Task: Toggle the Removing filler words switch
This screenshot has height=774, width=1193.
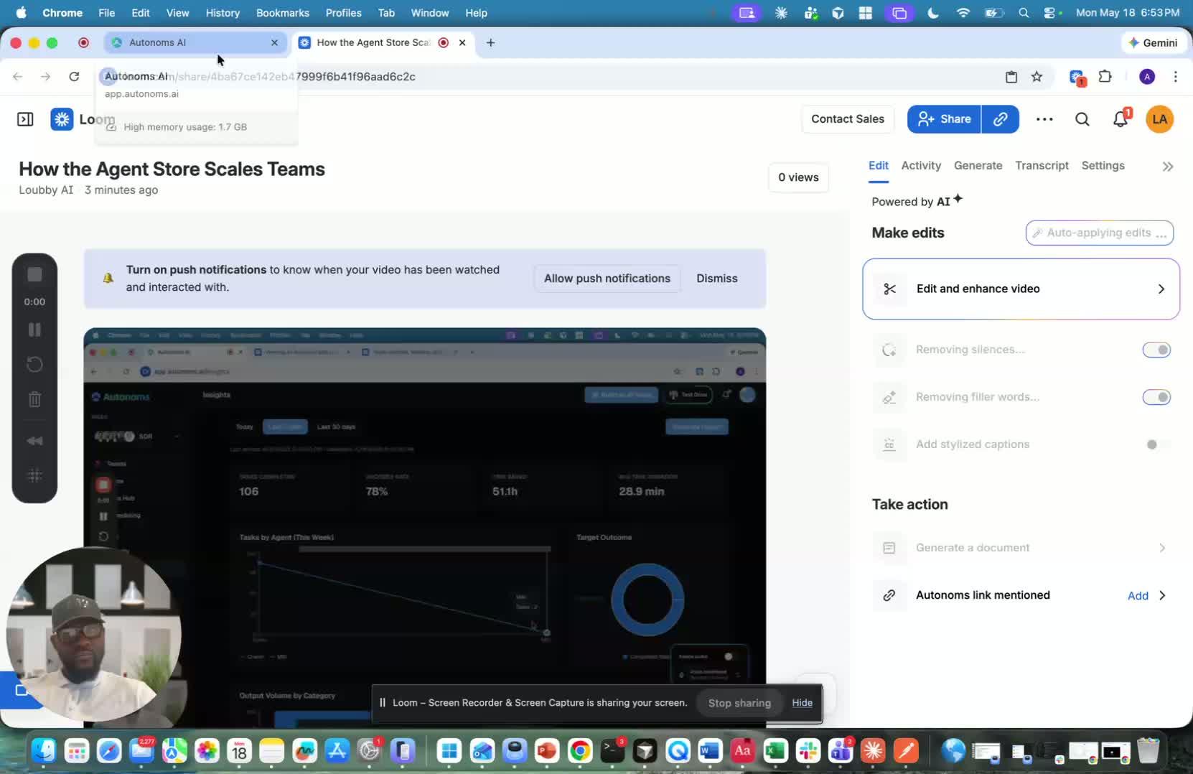Action: click(1156, 397)
